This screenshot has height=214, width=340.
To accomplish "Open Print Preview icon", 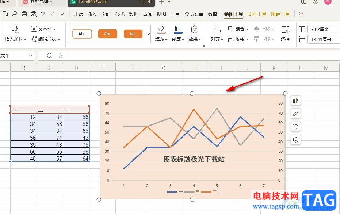I will [x=34, y=14].
